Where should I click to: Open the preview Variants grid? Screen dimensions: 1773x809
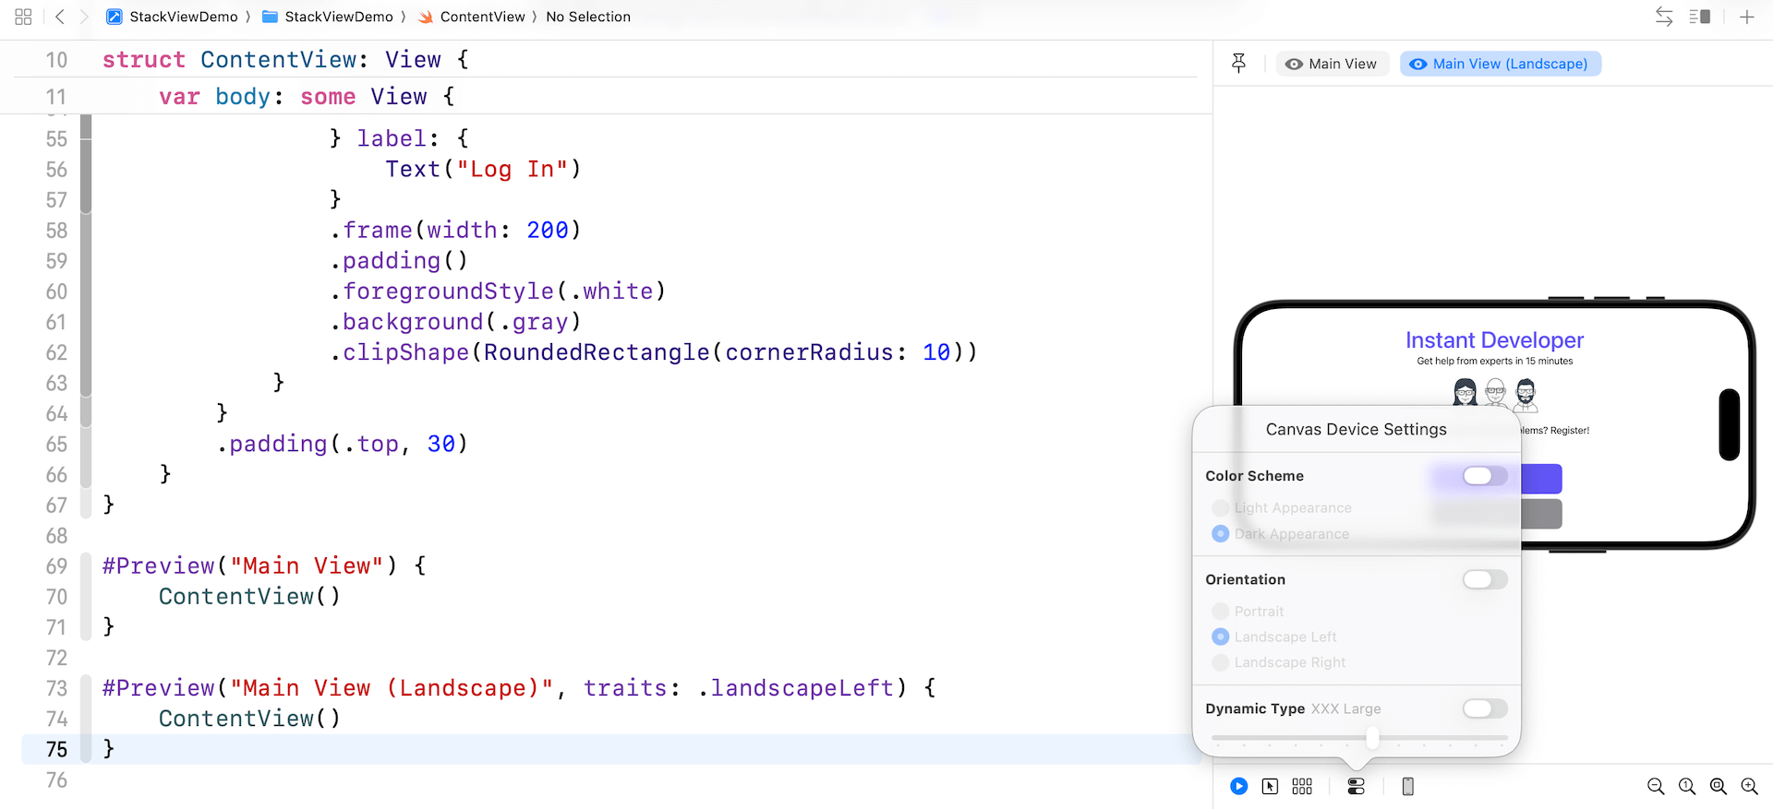click(1302, 786)
